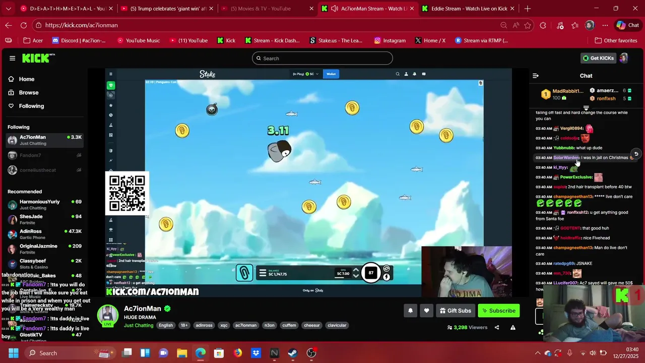Open Windows Start menu
The height and width of the screenshot is (363, 645).
(13, 353)
